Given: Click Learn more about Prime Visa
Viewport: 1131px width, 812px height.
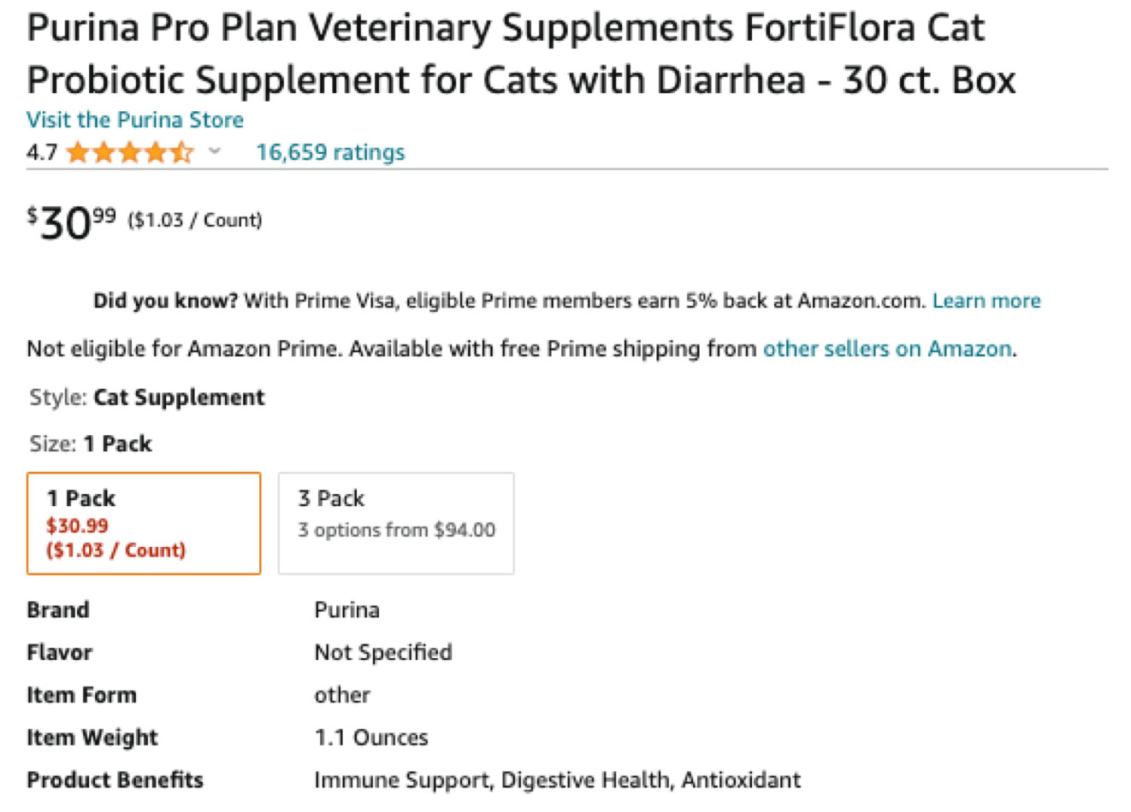Looking at the screenshot, I should pyautogui.click(x=986, y=301).
